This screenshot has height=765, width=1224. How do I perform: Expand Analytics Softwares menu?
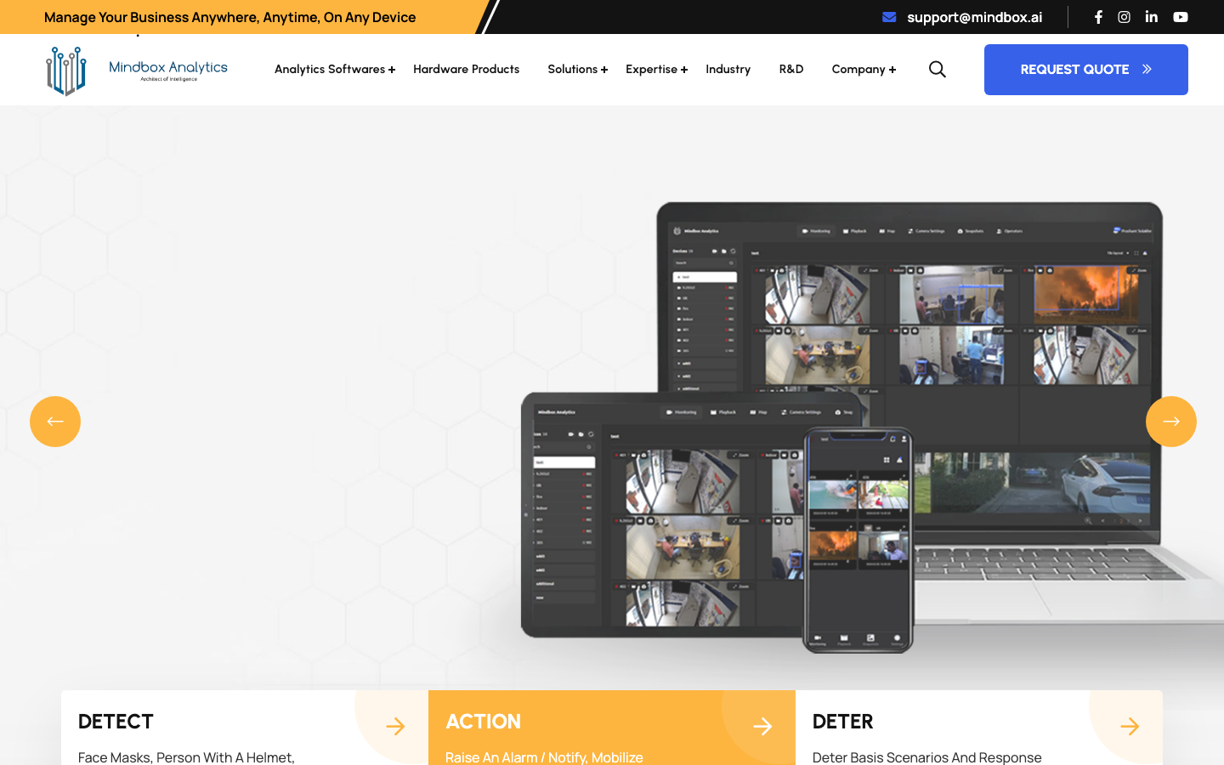(x=335, y=70)
